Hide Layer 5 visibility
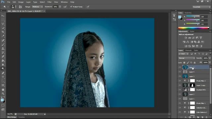The height and width of the screenshot is (119, 212). coord(180,67)
